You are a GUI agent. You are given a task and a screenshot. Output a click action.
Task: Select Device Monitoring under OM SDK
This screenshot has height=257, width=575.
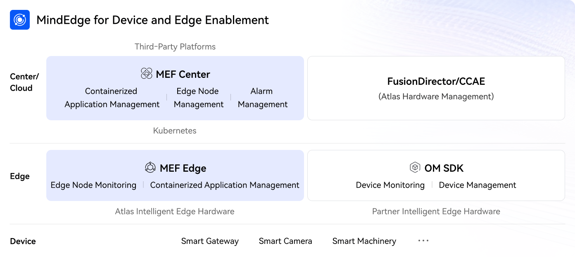(390, 185)
